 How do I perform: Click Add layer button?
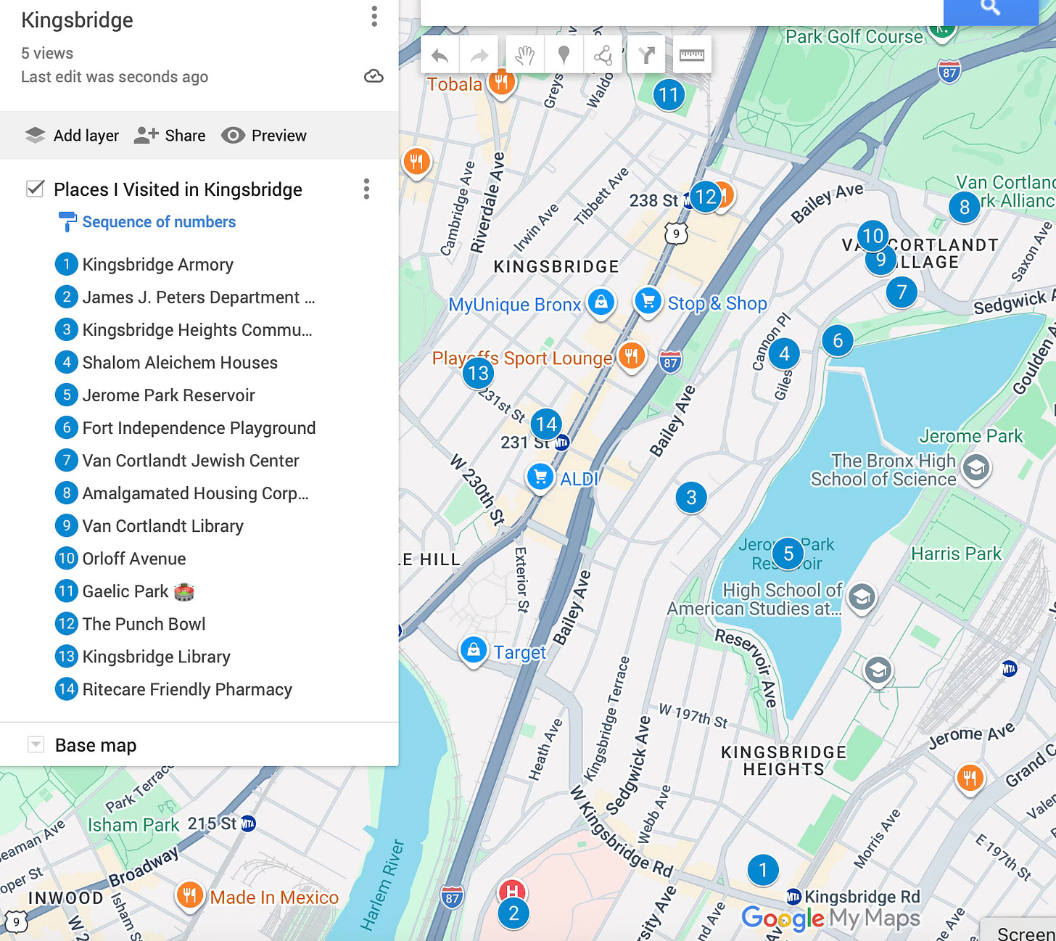click(x=72, y=136)
